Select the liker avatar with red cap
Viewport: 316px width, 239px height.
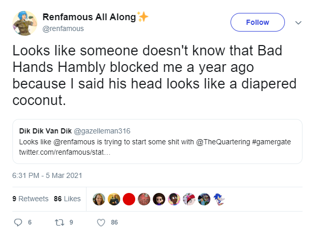point(189,199)
